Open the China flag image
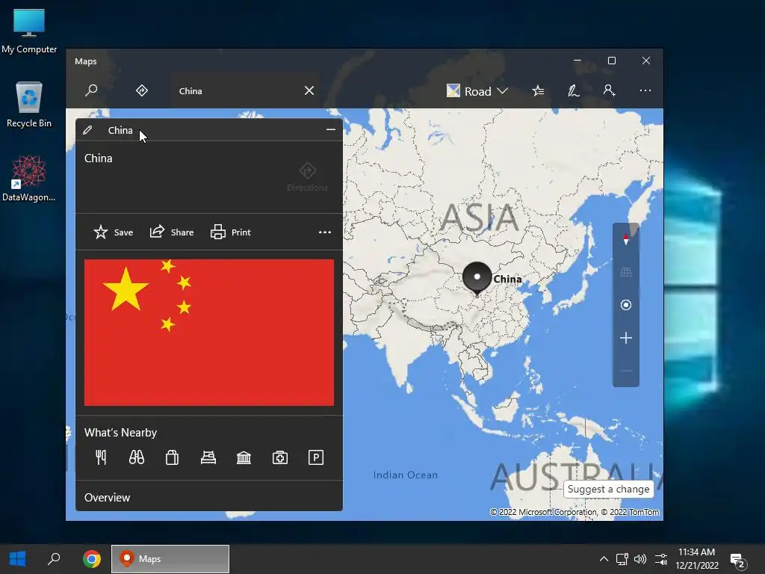 pyautogui.click(x=209, y=333)
